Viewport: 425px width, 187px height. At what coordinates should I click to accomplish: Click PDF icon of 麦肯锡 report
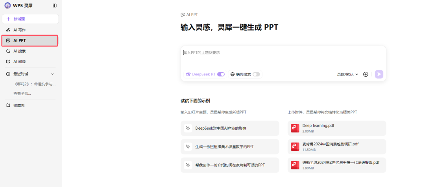tap(295, 147)
